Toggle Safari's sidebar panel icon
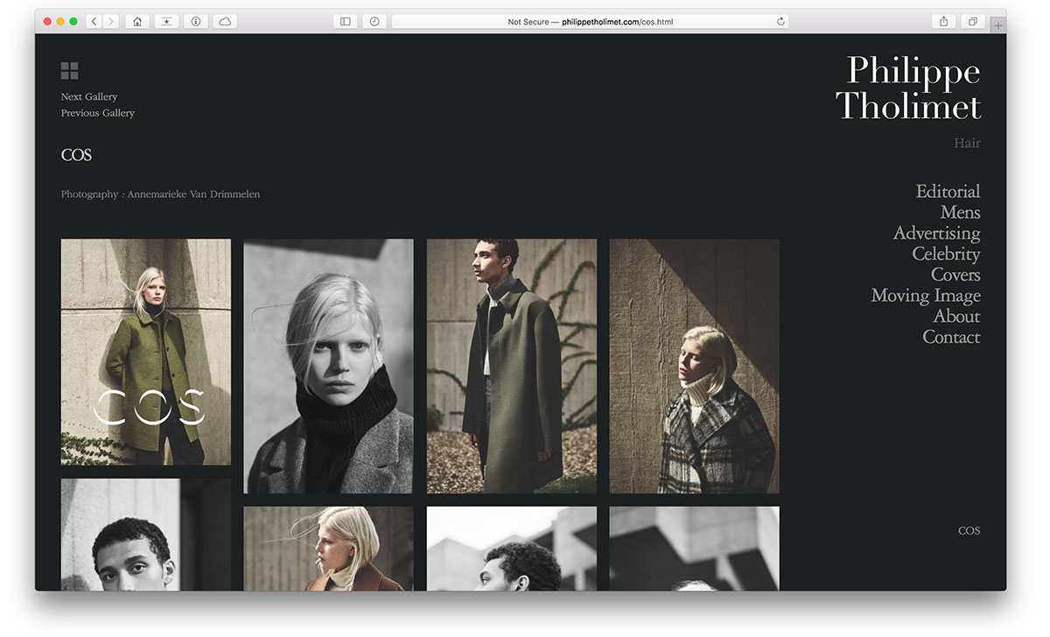This screenshot has width=1050, height=637. pos(346,21)
